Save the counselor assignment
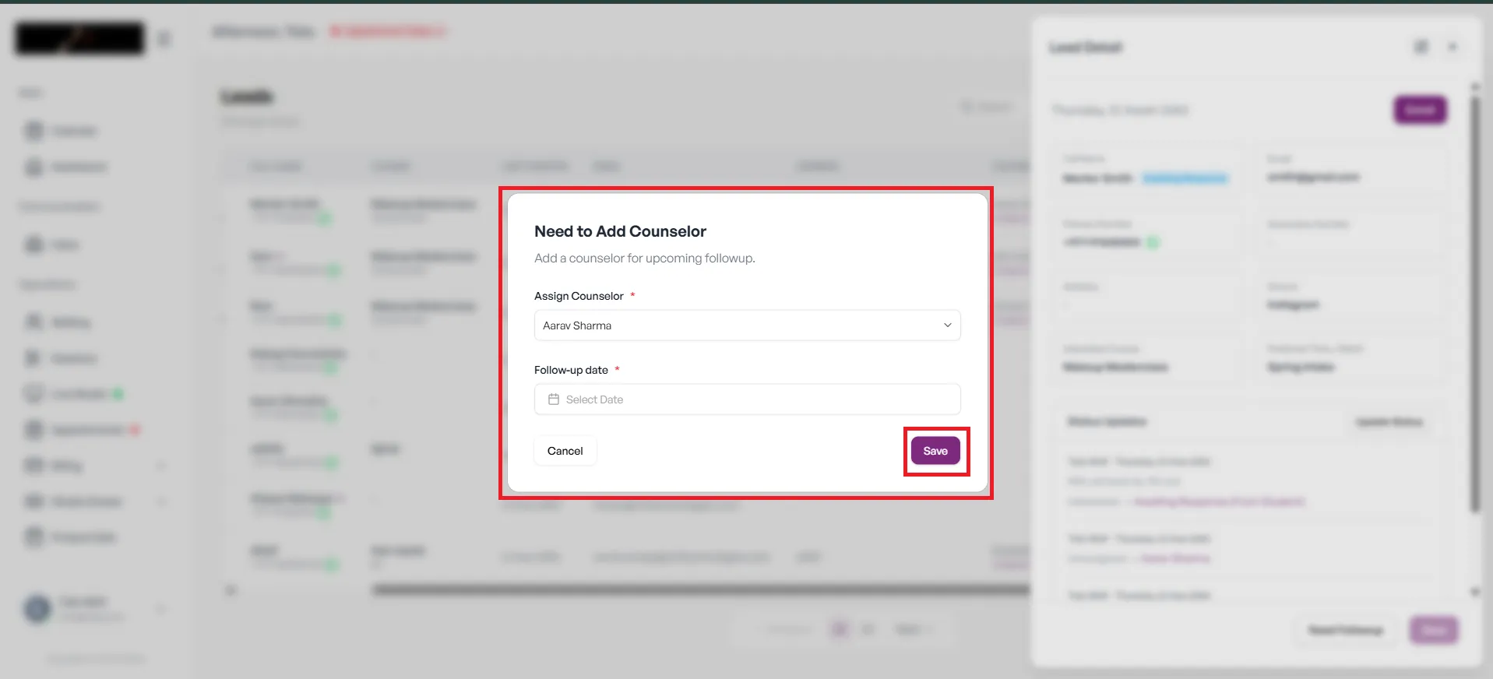1493x679 pixels. (935, 451)
